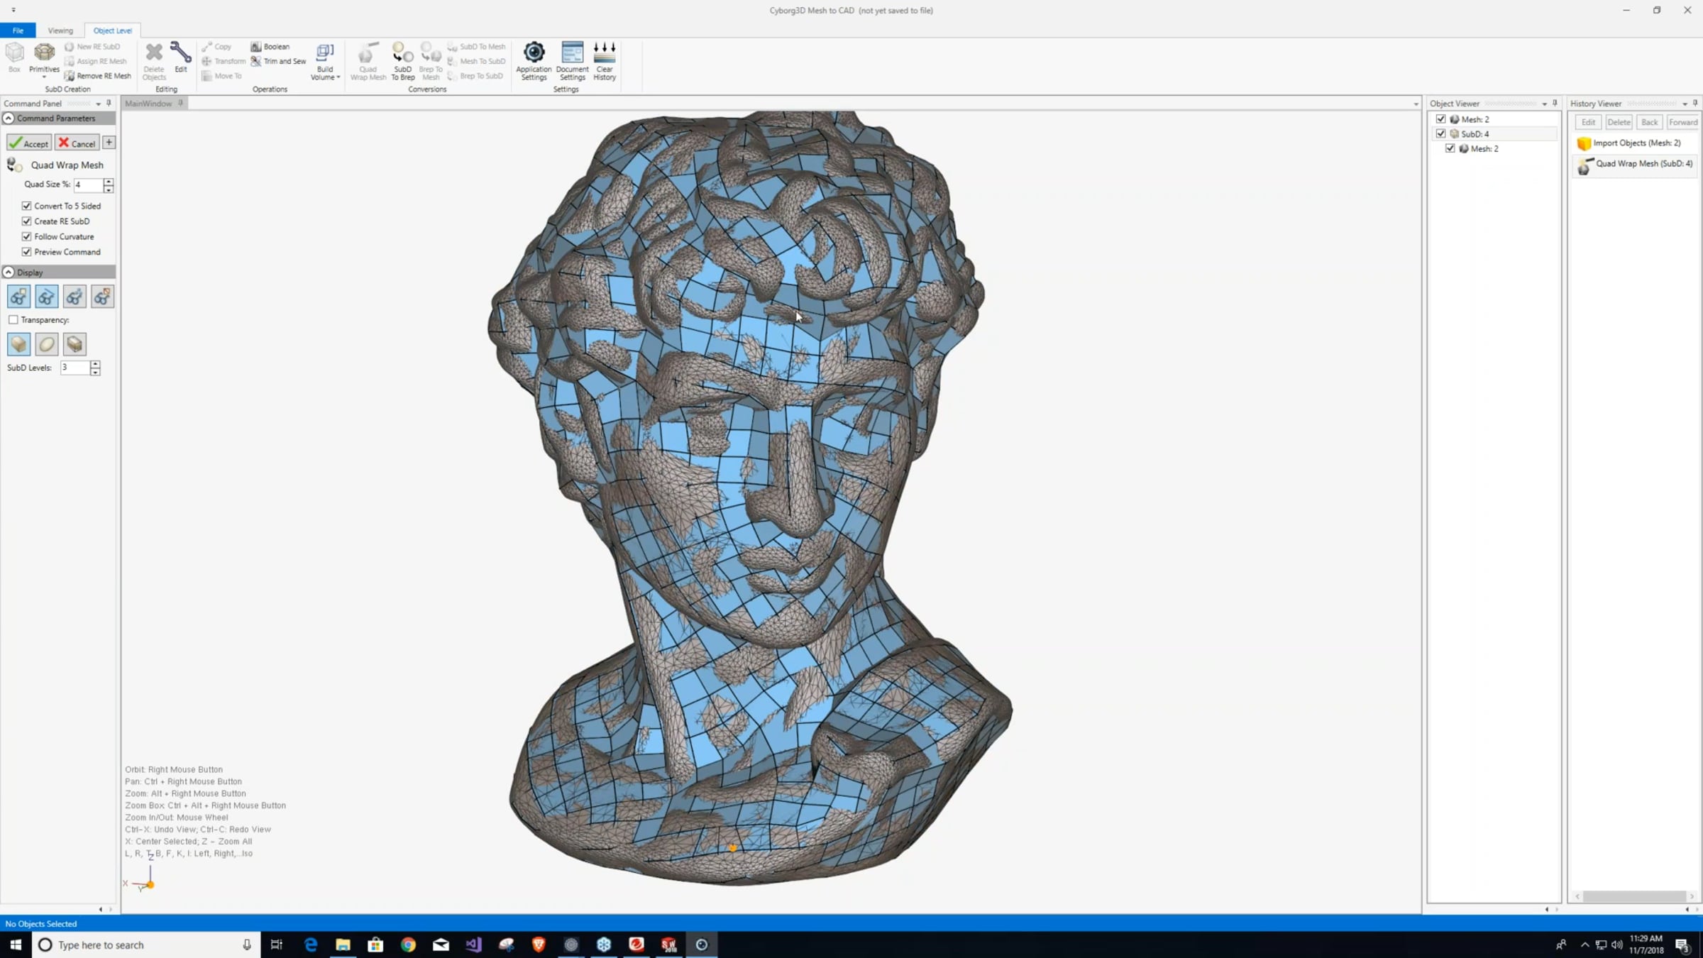Click Back in the History Viewer
Viewport: 1703px width, 958px height.
point(1649,122)
